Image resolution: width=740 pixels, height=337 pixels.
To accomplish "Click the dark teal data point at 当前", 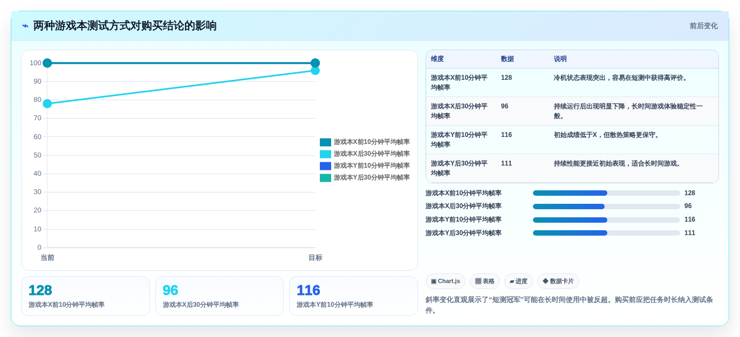I will [47, 63].
